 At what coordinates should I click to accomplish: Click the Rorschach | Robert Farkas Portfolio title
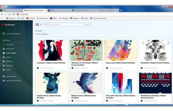[155, 63]
